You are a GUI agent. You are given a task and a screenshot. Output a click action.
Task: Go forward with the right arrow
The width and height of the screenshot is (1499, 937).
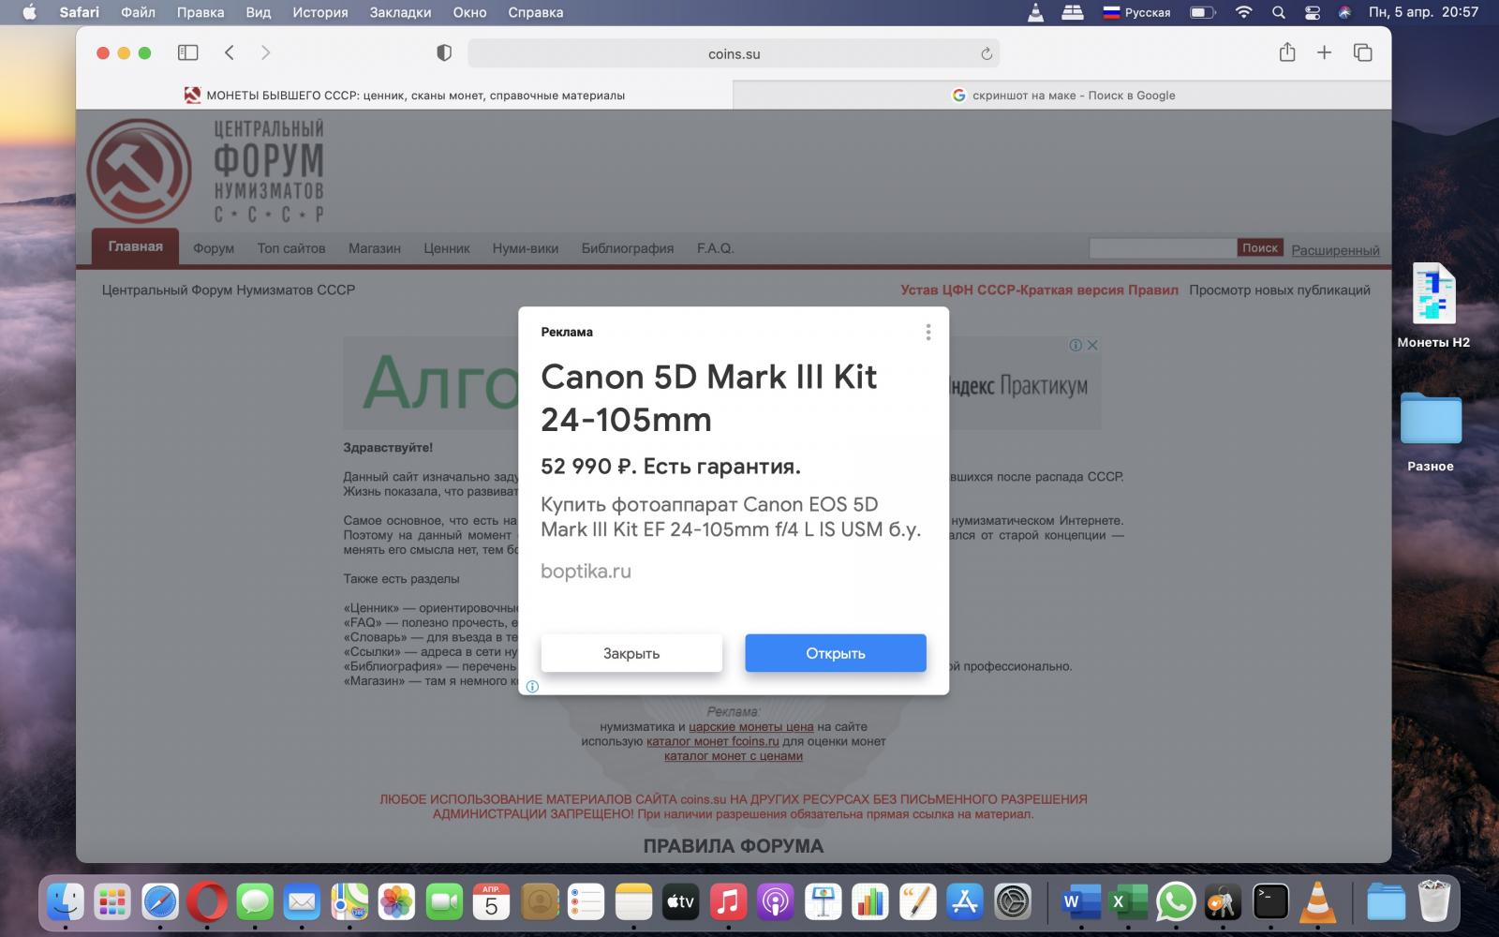coord(265,53)
